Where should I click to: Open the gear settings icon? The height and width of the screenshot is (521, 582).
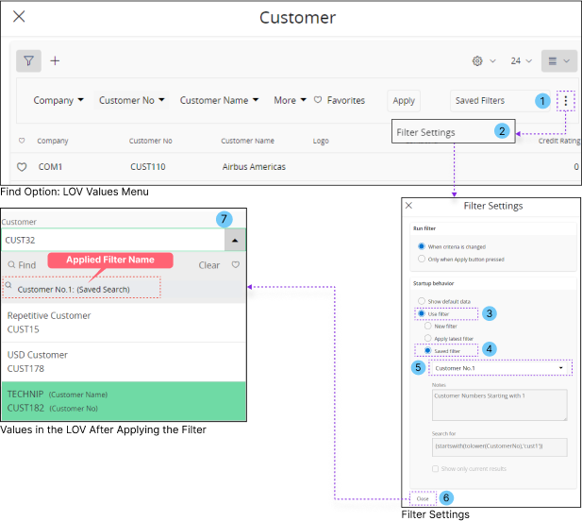(477, 60)
